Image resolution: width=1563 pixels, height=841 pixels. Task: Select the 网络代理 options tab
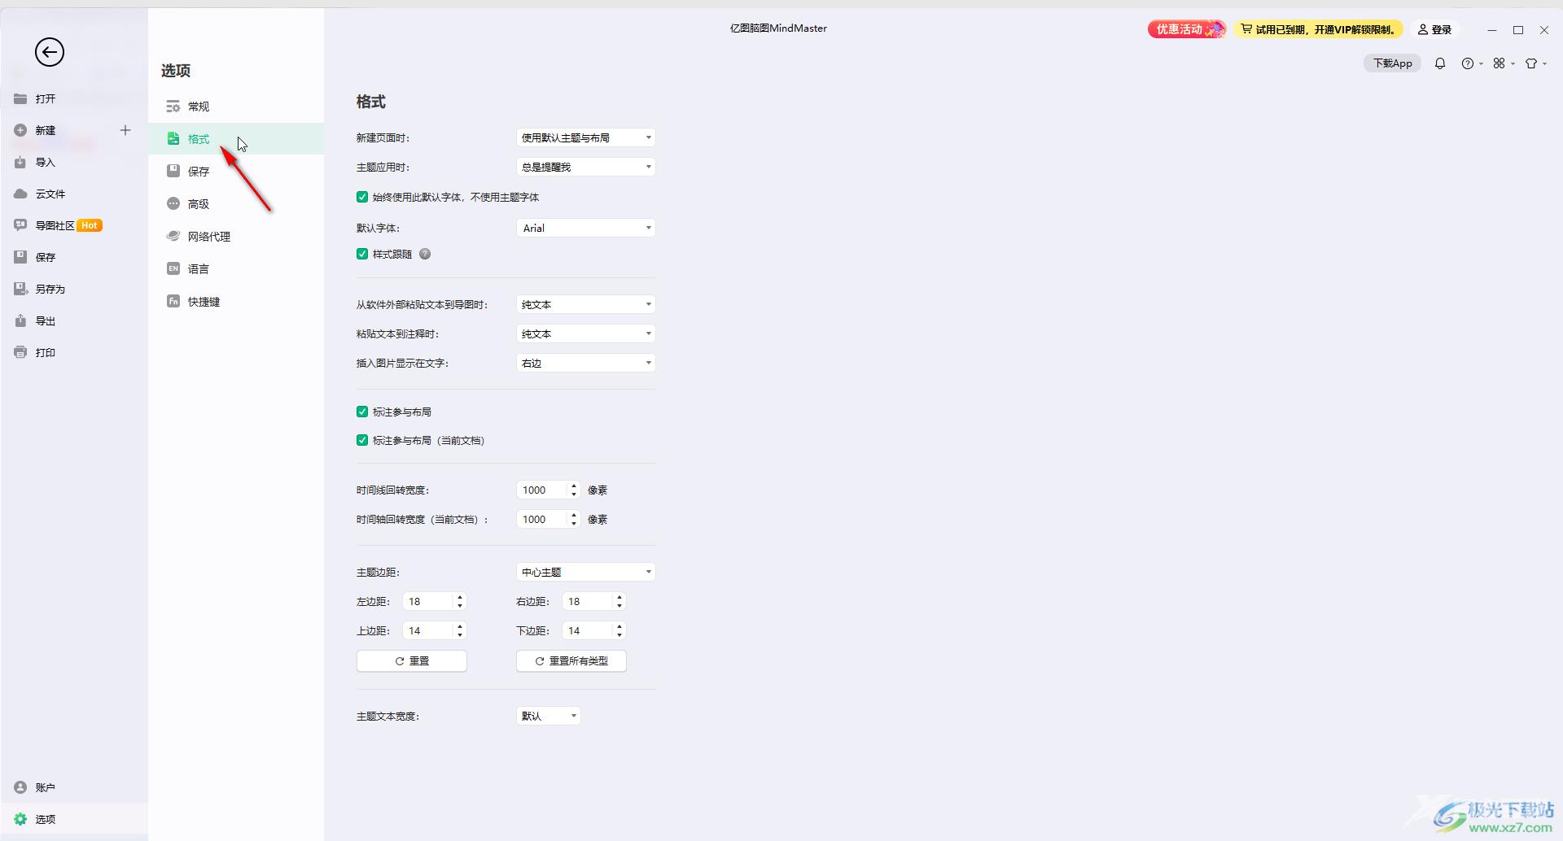[x=236, y=237]
